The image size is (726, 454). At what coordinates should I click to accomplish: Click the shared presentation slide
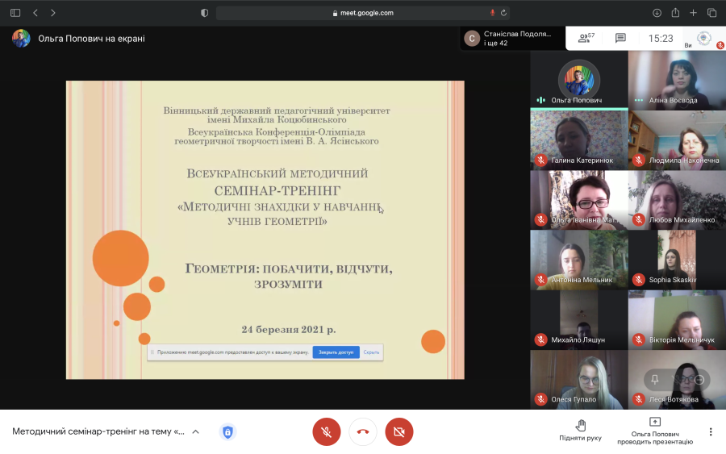265,230
